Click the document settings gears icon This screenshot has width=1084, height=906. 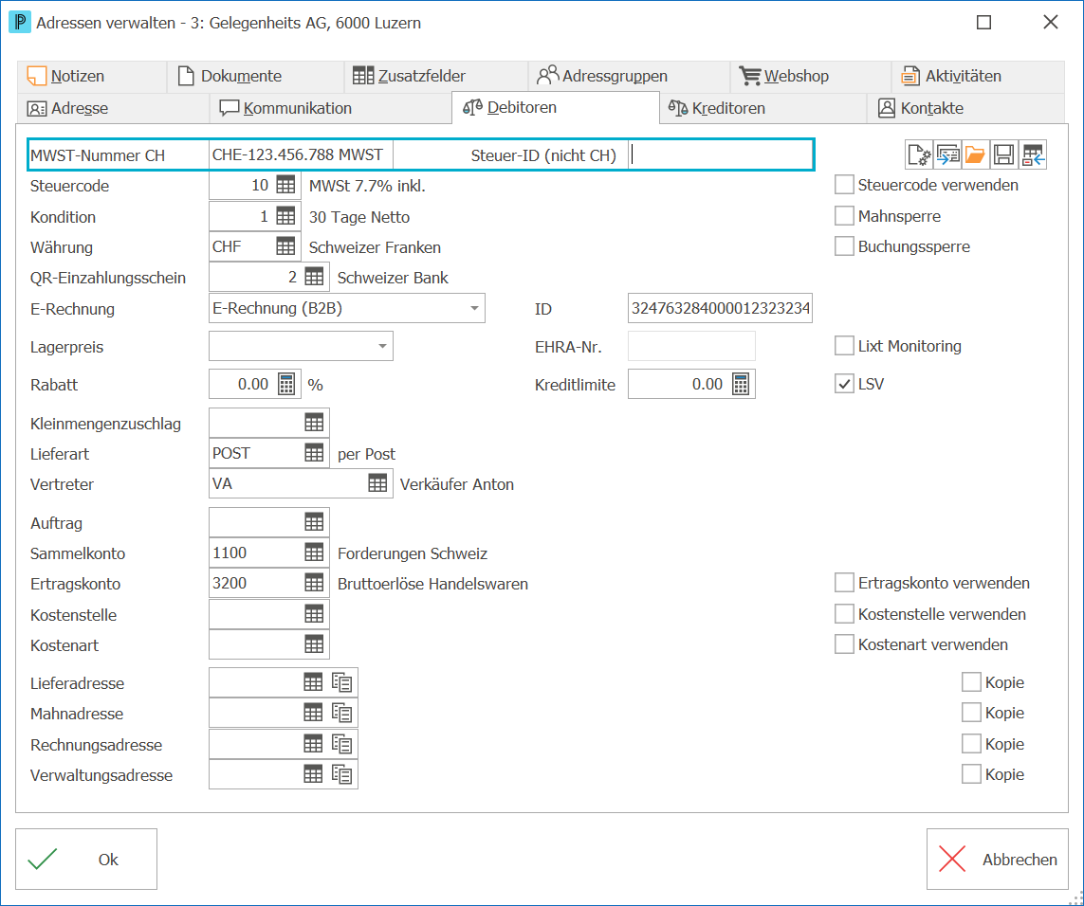[x=920, y=154]
